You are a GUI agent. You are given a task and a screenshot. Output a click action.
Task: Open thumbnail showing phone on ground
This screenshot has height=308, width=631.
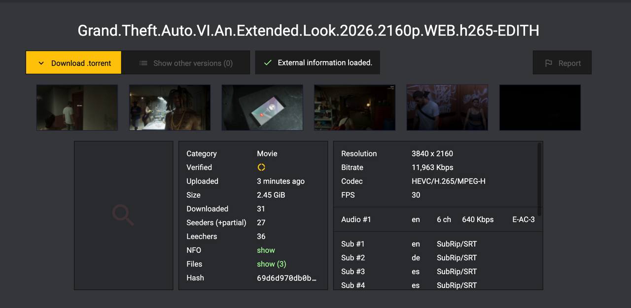pyautogui.click(x=262, y=107)
